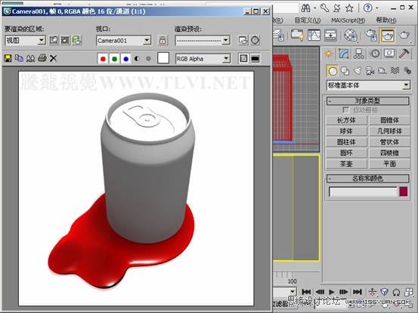Click the auto region selected icon

[x=65, y=40]
